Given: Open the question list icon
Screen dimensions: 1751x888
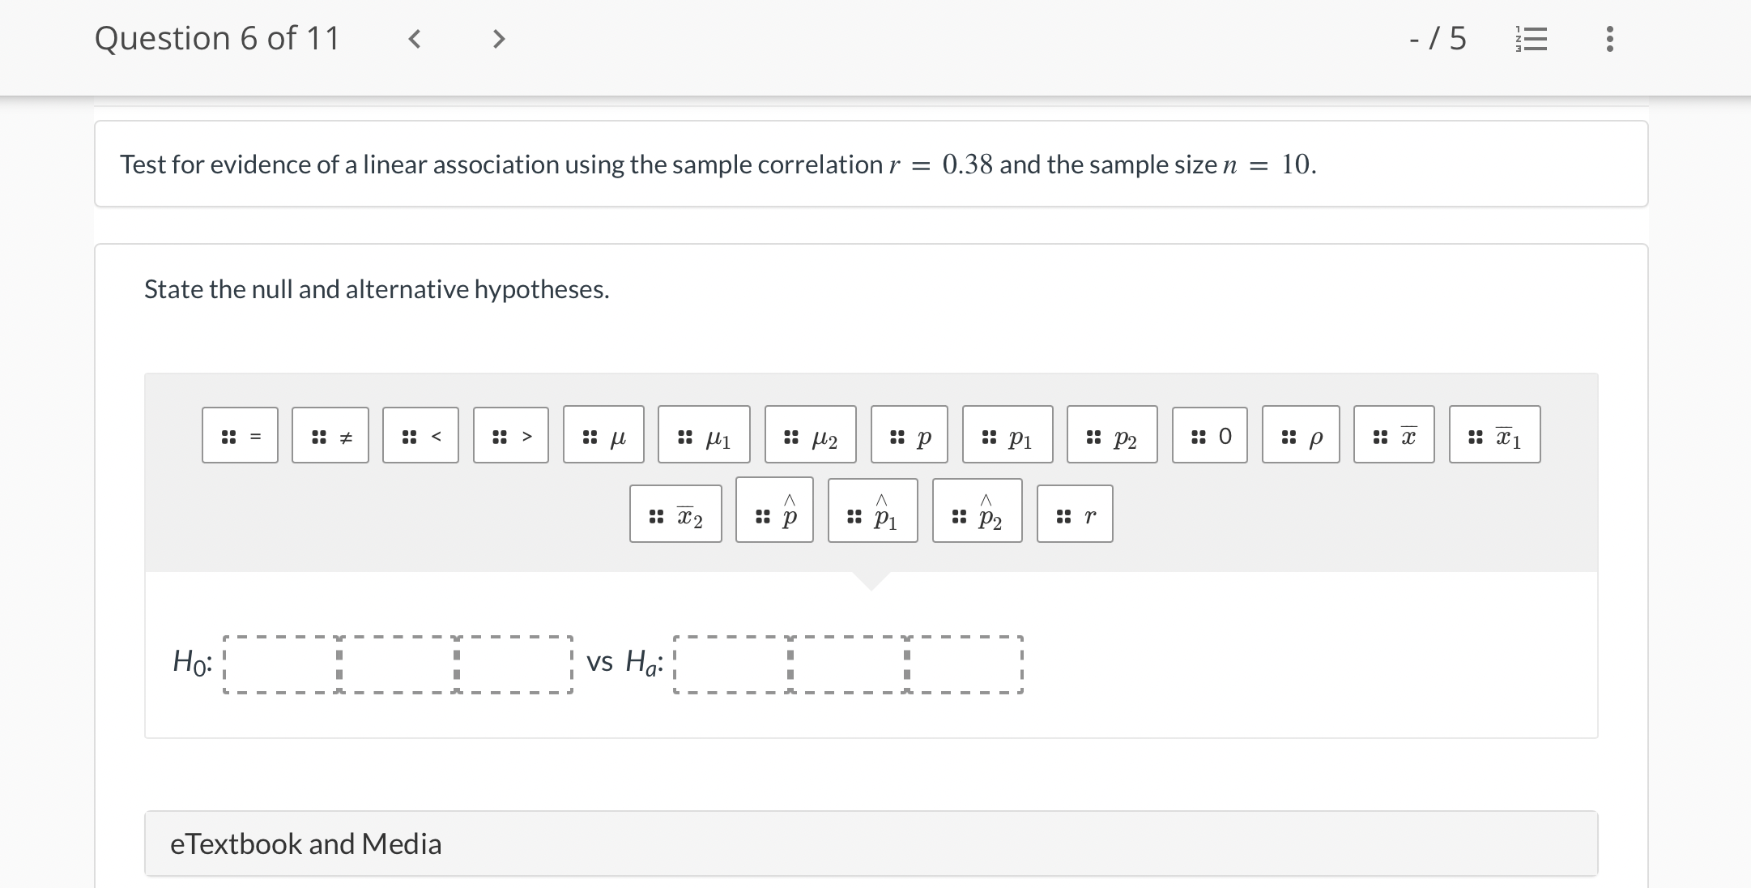Looking at the screenshot, I should point(1531,39).
